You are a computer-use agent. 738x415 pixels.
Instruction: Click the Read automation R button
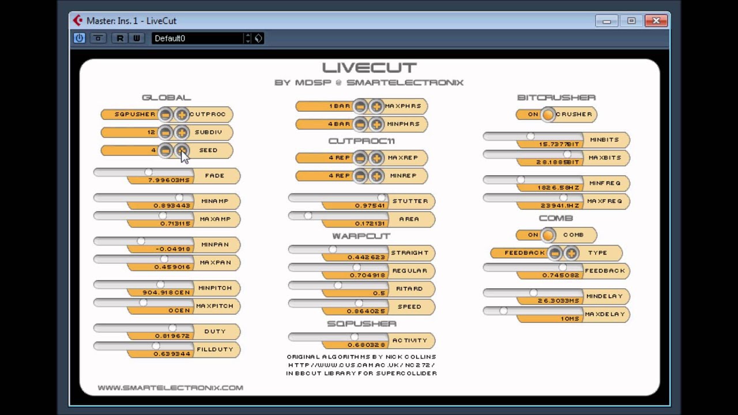pos(119,38)
